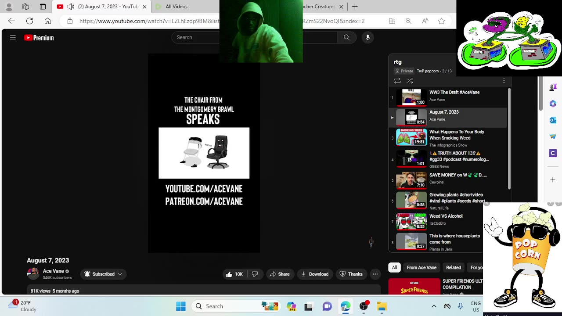
Task: Play the SAVE MONEY video by Cewpins
Action: tap(448, 180)
